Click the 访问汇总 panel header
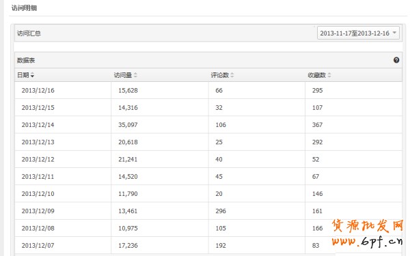The height and width of the screenshot is (256, 410). [x=208, y=33]
